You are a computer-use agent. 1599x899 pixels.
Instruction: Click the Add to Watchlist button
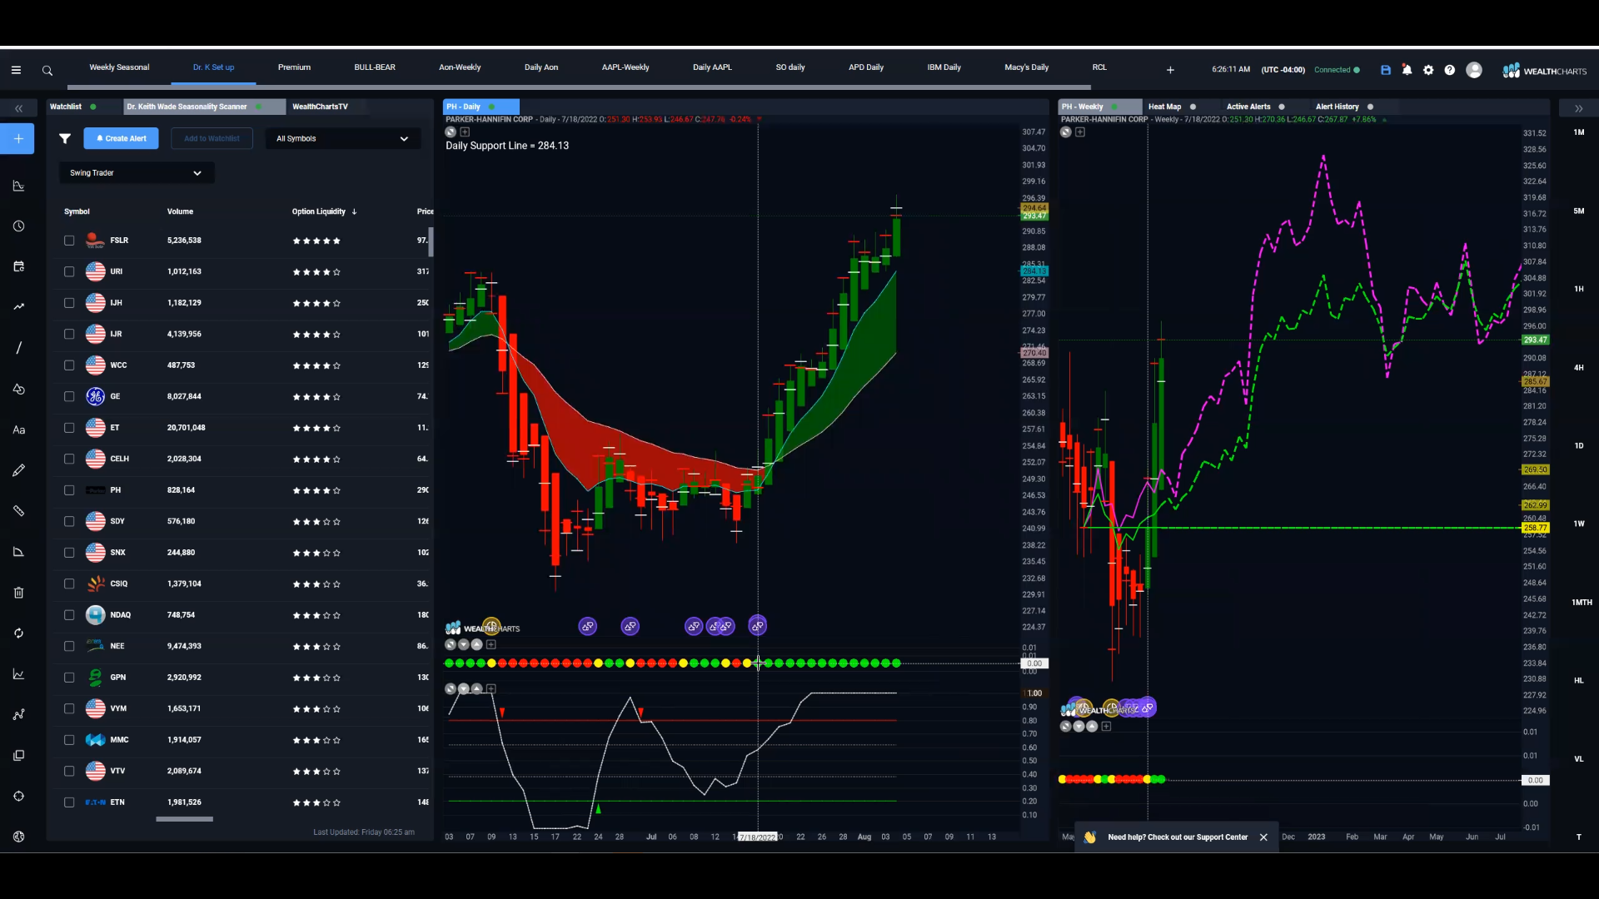click(x=212, y=139)
